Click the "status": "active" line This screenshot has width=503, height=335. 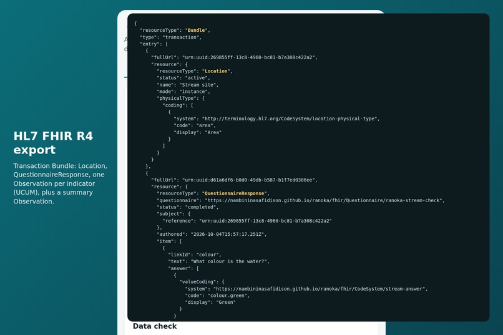[x=183, y=78]
